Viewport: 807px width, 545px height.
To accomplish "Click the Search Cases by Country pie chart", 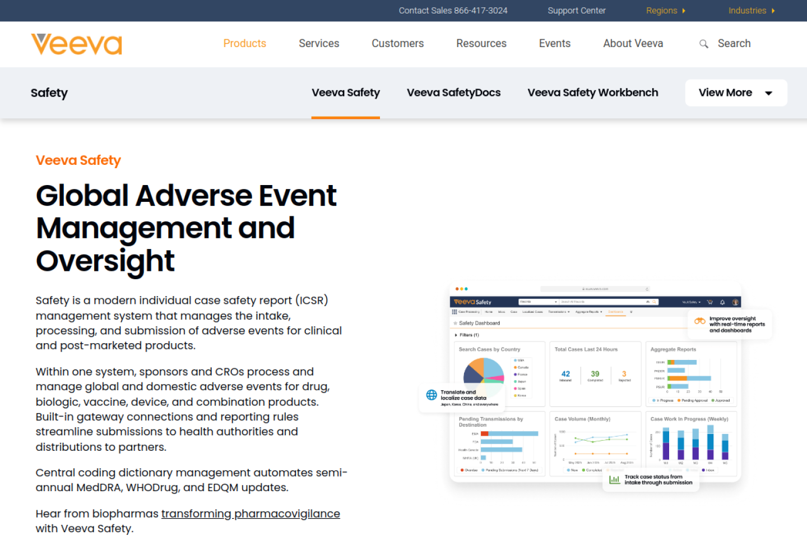I will click(x=484, y=378).
